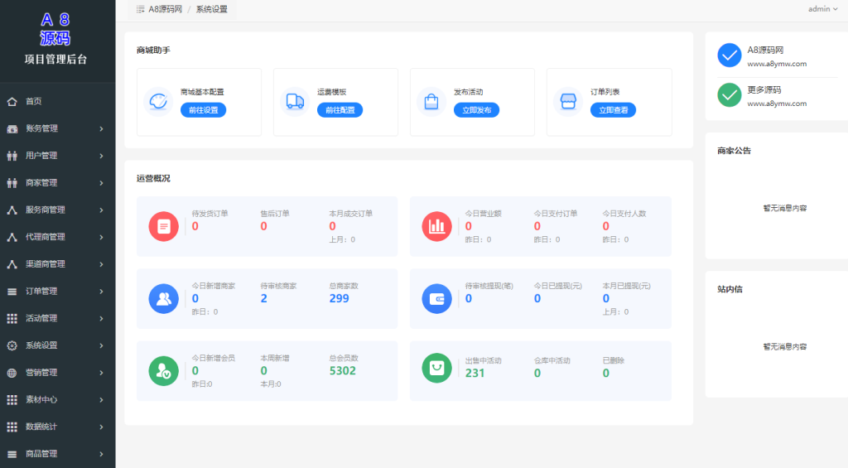Click the red order document icon by 待发货订单

coord(163,226)
